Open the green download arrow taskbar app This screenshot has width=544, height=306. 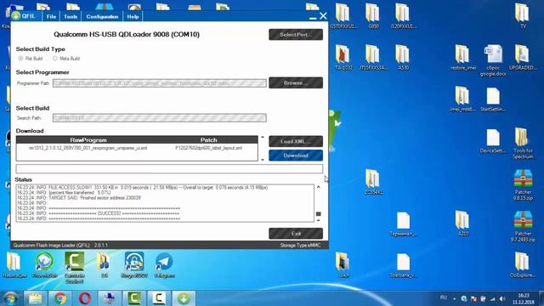click(184, 298)
